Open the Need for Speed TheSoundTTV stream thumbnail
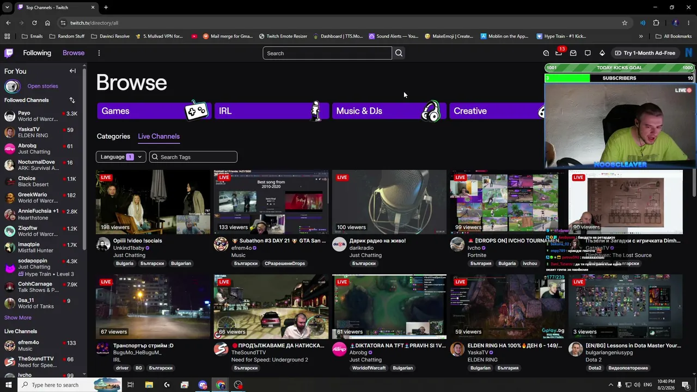Screen dimensions: 697x392 click(x=271, y=307)
